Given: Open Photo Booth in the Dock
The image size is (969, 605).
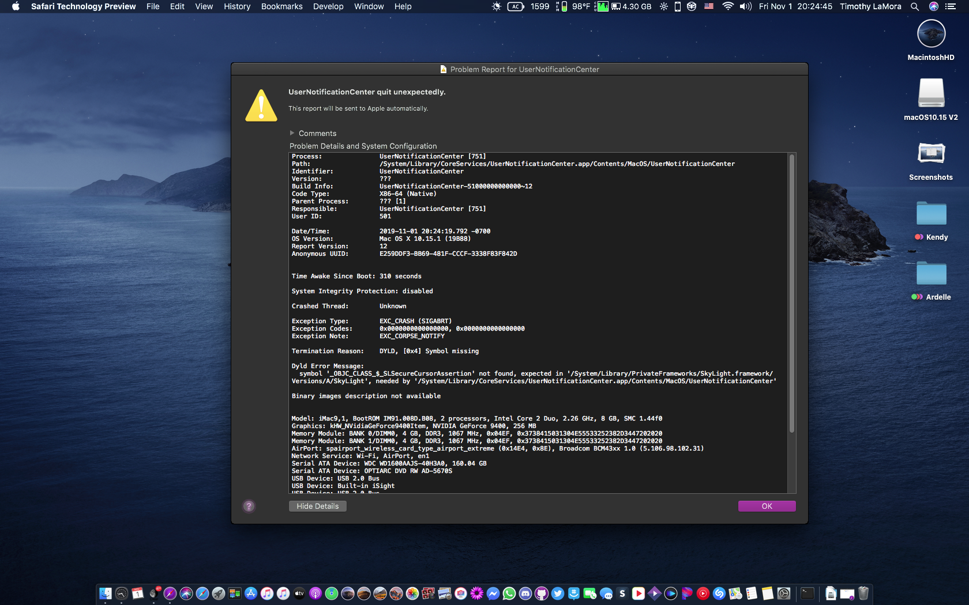Looking at the screenshot, I should (x=428, y=593).
